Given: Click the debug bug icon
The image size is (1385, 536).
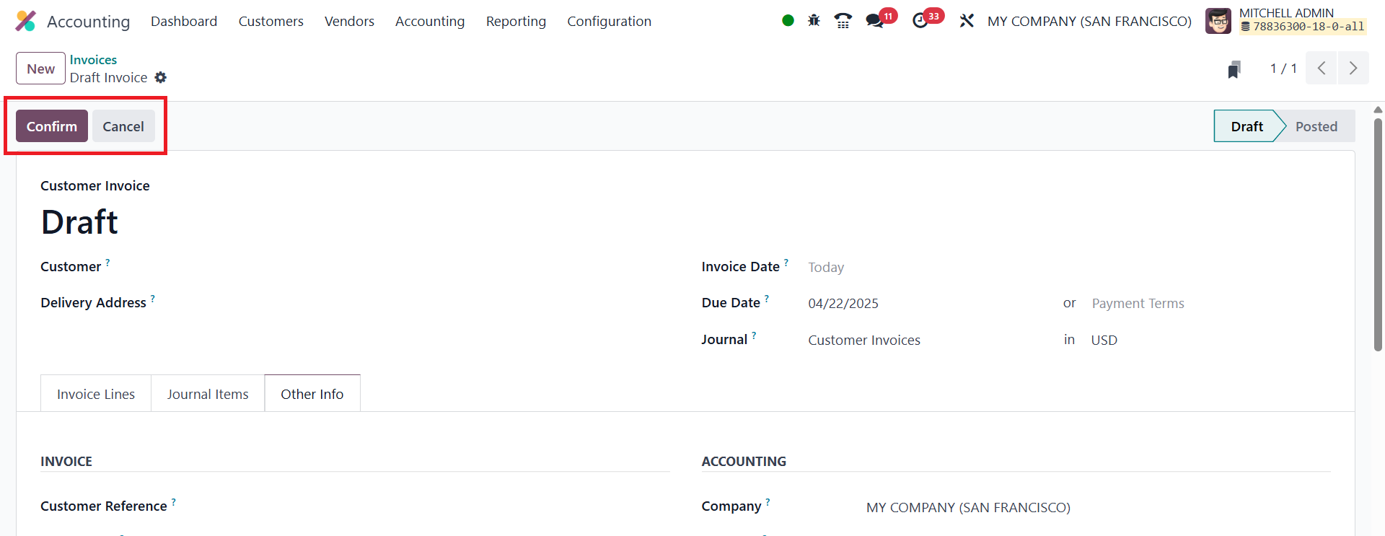Looking at the screenshot, I should coord(814,21).
